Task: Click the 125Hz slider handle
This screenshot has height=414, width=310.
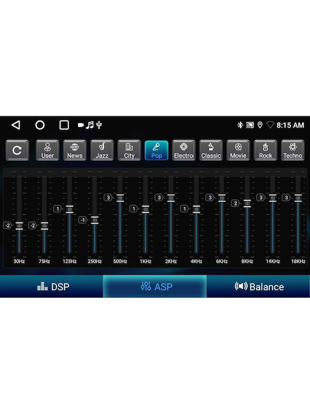Action: [x=69, y=209]
